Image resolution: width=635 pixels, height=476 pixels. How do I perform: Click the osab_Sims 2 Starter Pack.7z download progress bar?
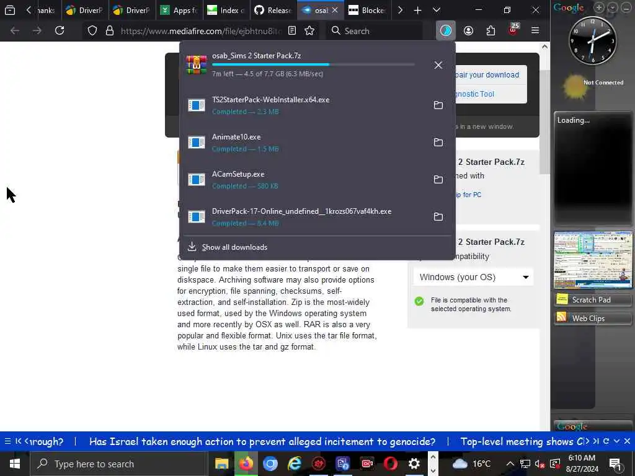(x=313, y=64)
